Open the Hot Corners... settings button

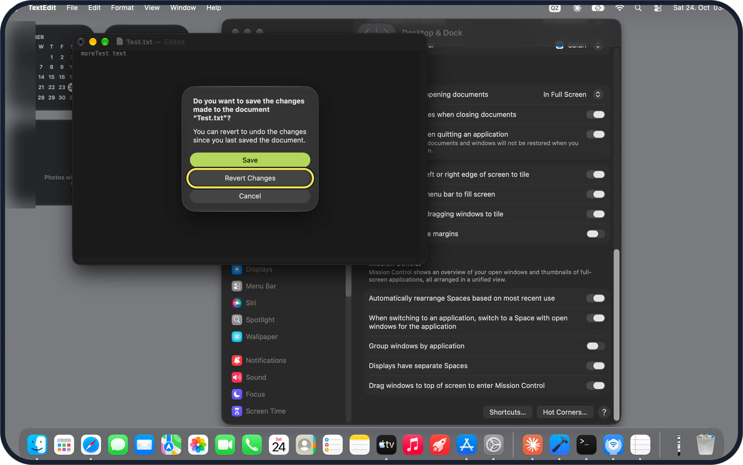[x=565, y=412]
